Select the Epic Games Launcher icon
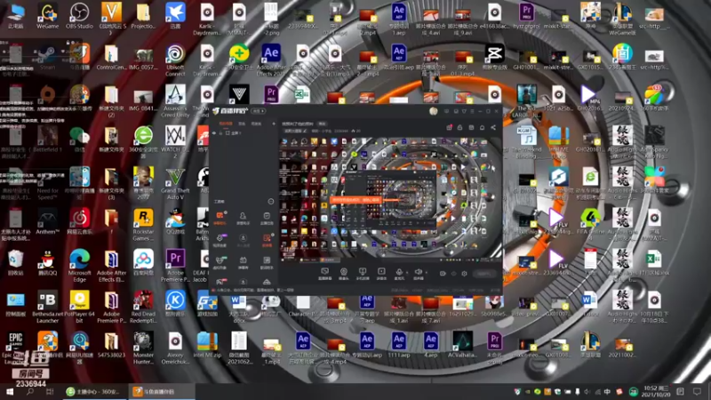This screenshot has width=711, height=400. (x=16, y=348)
